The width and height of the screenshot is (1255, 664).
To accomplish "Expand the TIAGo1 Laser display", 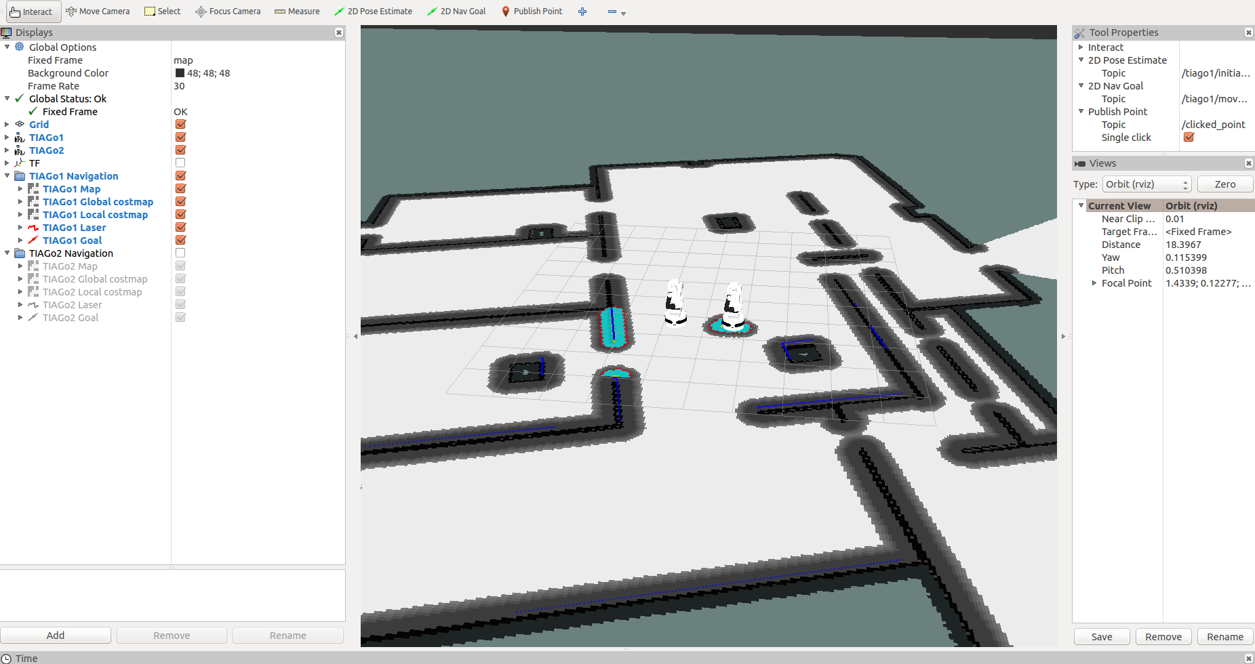I will [20, 228].
